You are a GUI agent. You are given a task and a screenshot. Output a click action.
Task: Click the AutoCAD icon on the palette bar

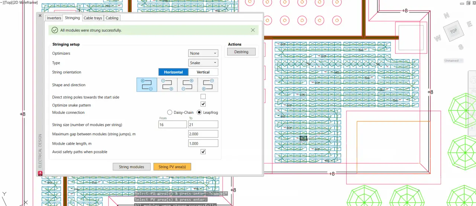(40, 173)
